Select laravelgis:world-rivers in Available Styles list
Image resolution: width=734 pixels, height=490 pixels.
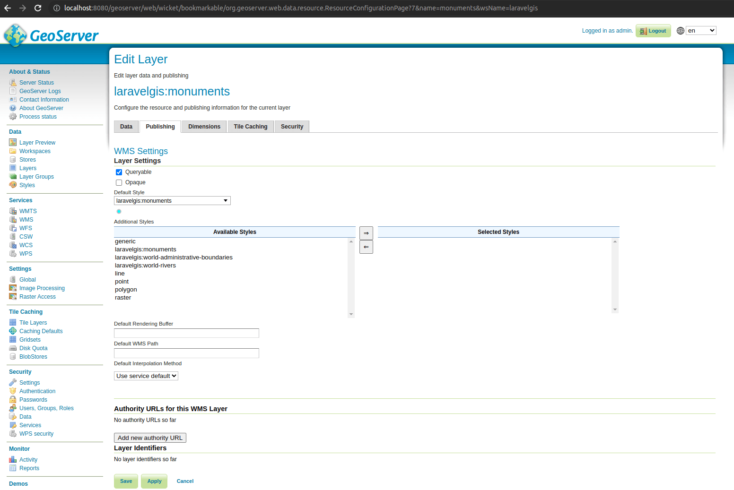click(x=145, y=266)
